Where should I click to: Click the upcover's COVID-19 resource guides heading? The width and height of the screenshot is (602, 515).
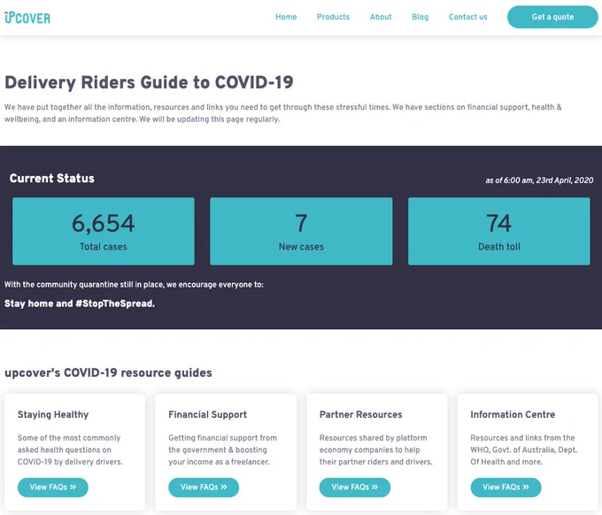[x=108, y=373]
